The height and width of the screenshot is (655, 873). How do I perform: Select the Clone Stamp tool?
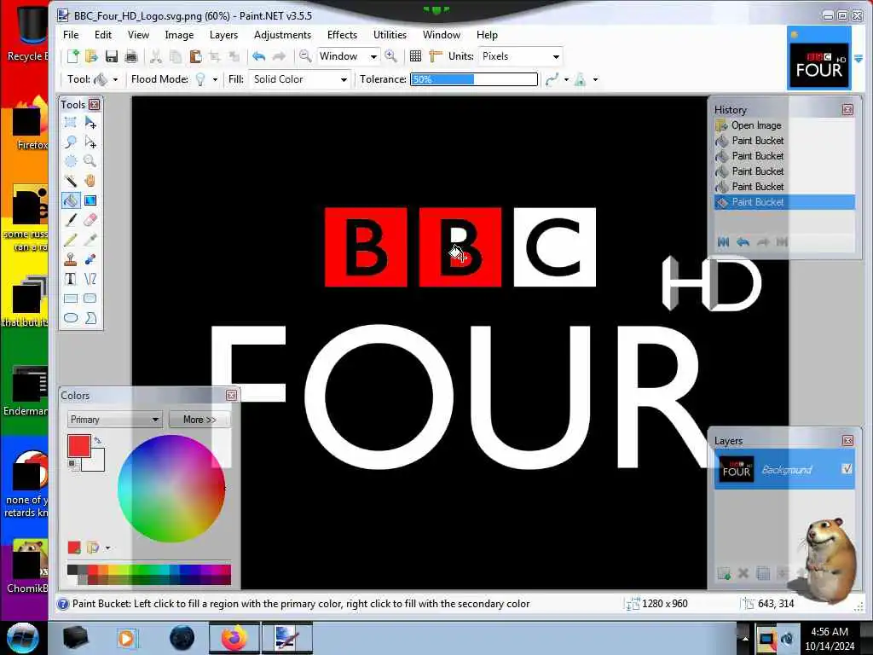click(71, 259)
